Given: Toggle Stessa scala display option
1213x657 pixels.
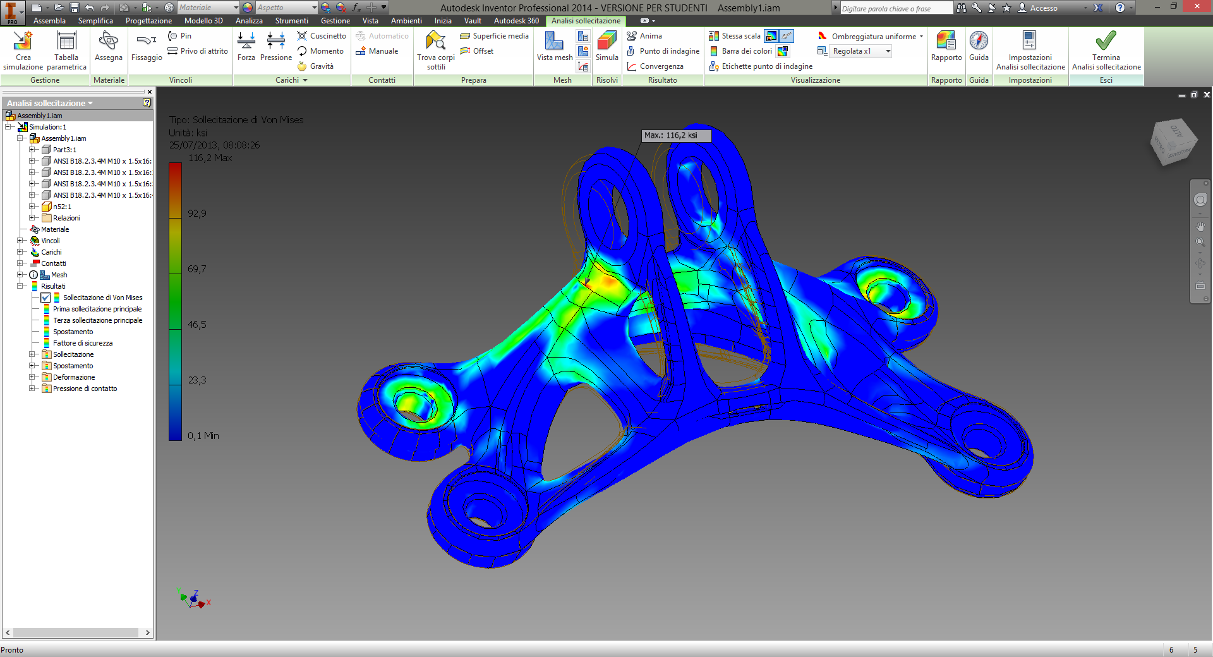Looking at the screenshot, I should click(735, 36).
